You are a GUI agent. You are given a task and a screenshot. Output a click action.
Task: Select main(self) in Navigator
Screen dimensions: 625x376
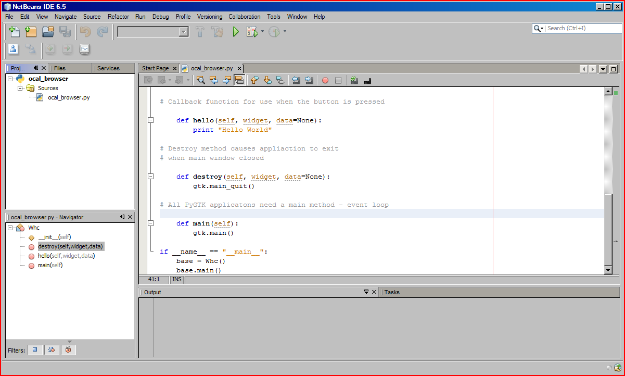coord(50,265)
